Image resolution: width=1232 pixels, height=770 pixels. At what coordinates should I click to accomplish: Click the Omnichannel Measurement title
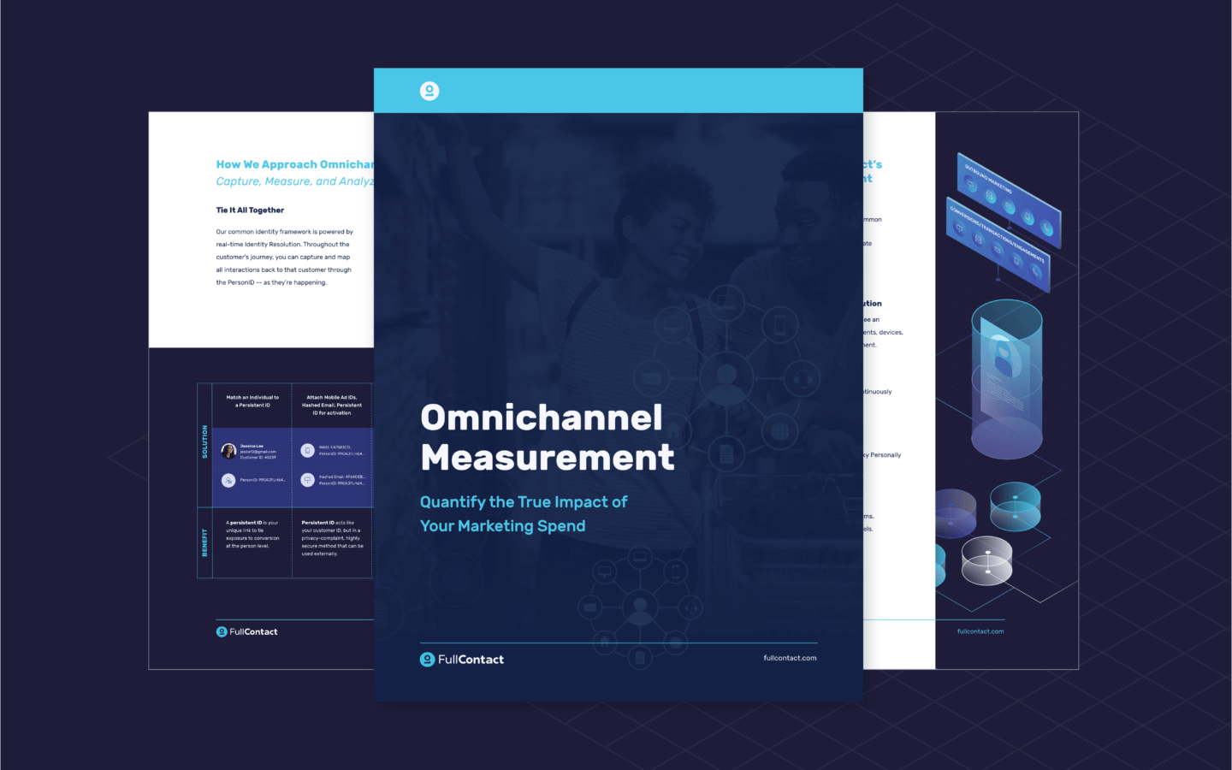(548, 437)
